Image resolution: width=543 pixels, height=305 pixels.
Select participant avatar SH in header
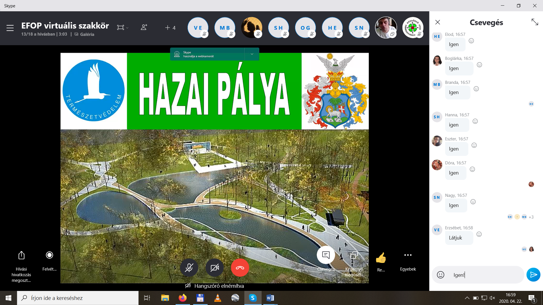tap(279, 27)
